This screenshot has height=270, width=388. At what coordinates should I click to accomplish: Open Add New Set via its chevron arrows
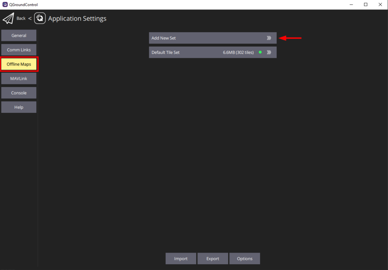269,38
